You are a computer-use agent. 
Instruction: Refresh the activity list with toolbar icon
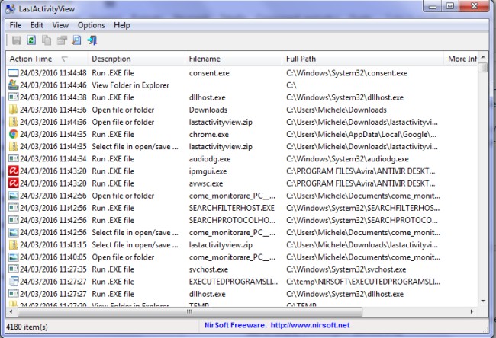[31, 40]
